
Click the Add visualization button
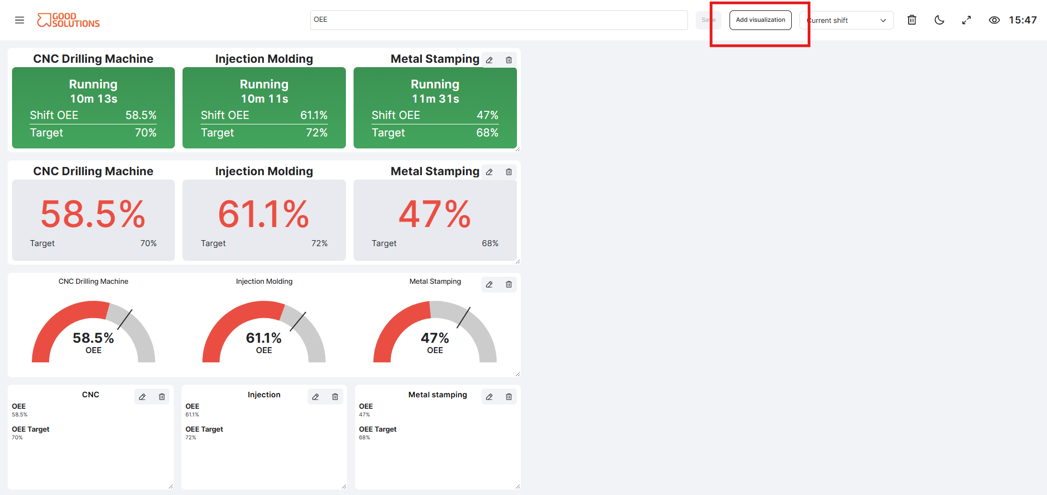click(760, 20)
